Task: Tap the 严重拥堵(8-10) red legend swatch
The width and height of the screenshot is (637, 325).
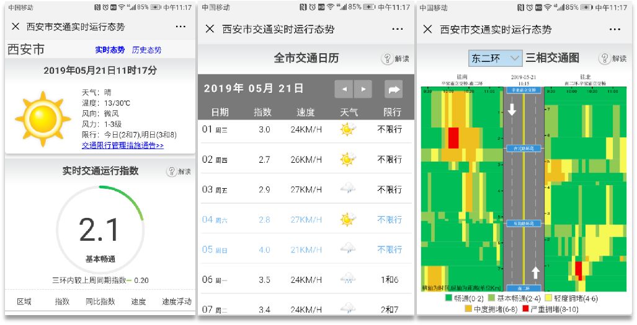Action: tap(525, 309)
